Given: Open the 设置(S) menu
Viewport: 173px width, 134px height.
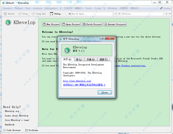Looking at the screenshot, I should 124,8.
